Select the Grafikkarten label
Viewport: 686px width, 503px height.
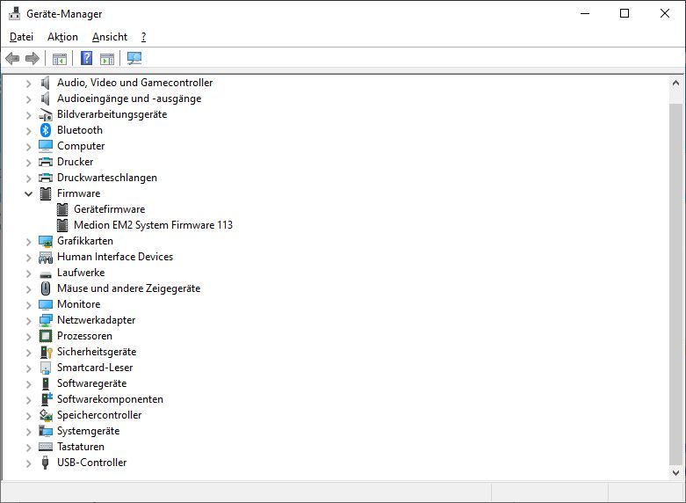coord(84,241)
